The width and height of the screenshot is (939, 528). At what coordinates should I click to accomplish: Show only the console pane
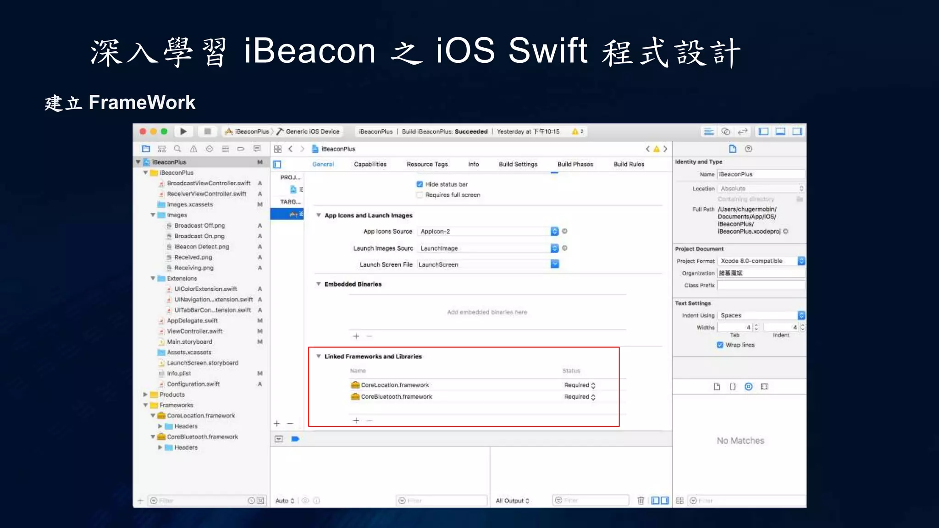point(665,500)
